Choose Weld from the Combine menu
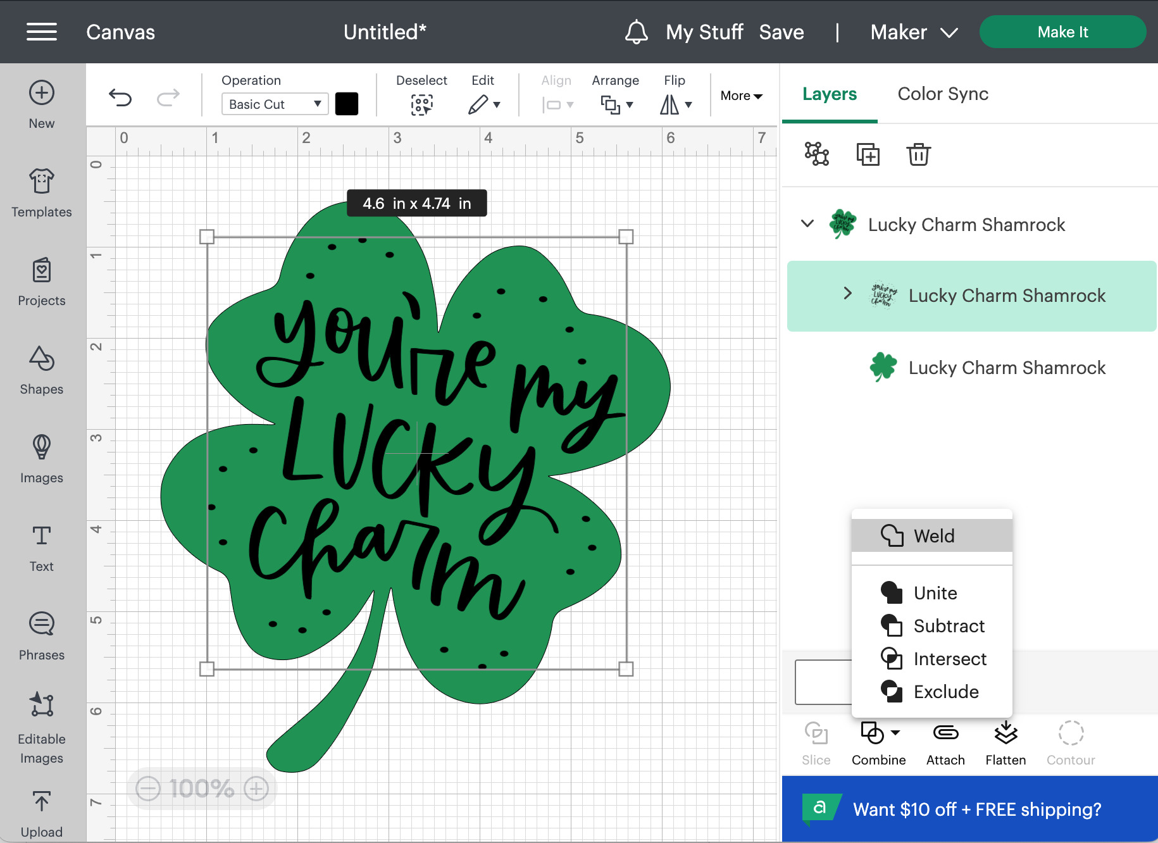1158x843 pixels. pyautogui.click(x=932, y=535)
